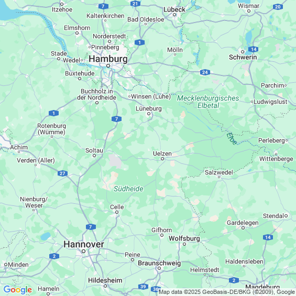Image resolution: width=296 pixels, height=296 pixels.
Task: Open the Südheide nature park label
Action: [128, 189]
